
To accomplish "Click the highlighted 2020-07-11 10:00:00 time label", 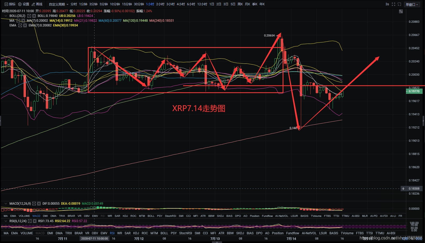I will click(94, 239).
